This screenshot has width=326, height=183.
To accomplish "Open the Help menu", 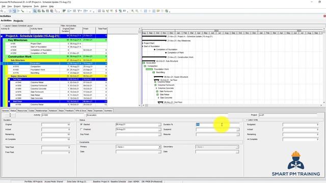I will click(51, 7).
